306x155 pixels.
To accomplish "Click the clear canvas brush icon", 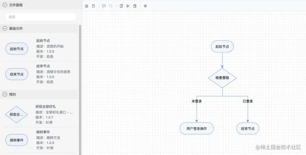I will 87,6.
